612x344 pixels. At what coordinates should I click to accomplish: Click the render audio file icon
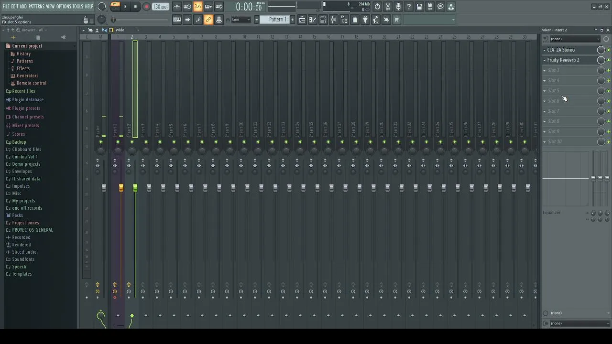click(x=430, y=7)
